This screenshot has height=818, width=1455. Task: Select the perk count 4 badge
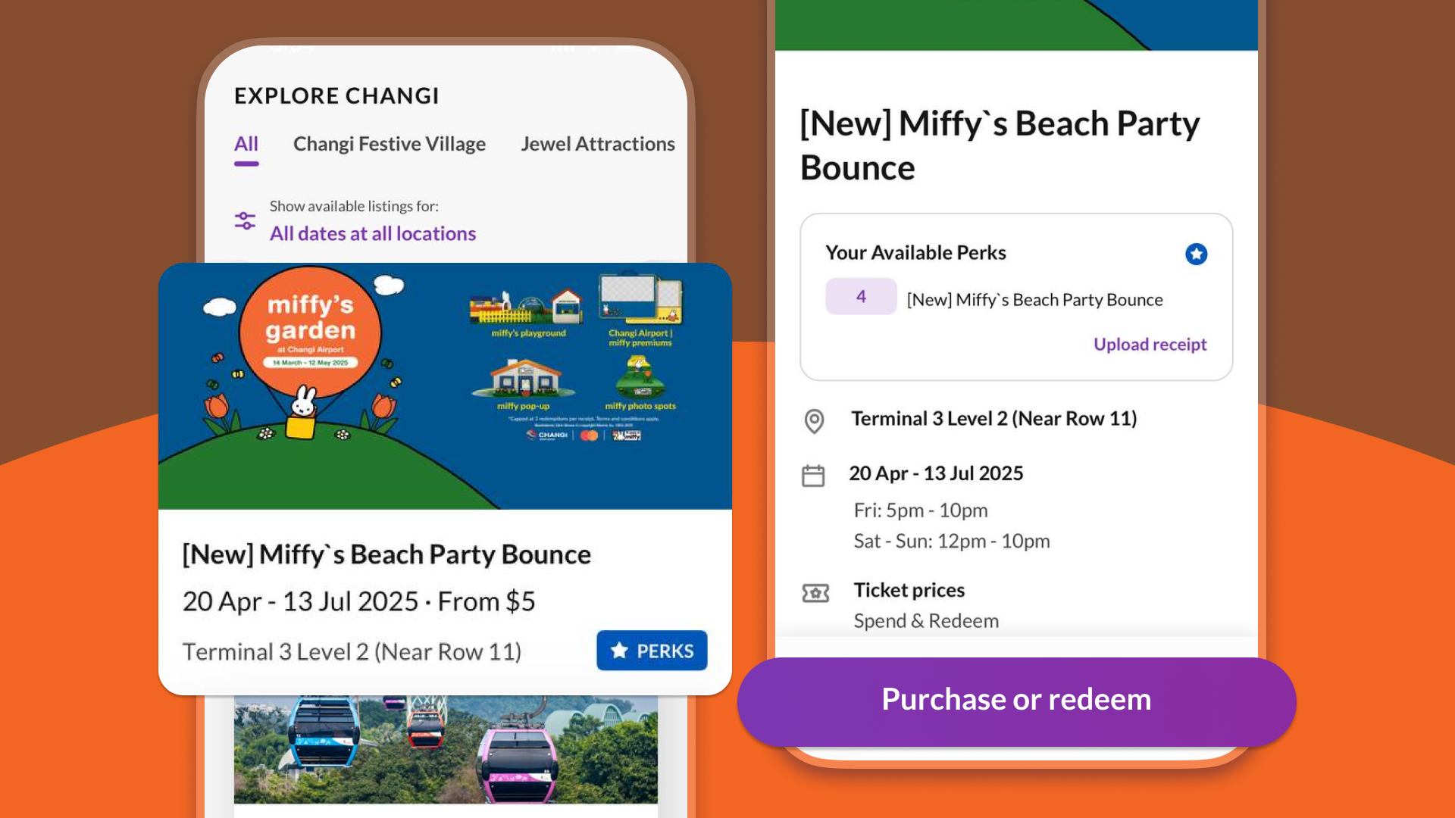pos(861,296)
